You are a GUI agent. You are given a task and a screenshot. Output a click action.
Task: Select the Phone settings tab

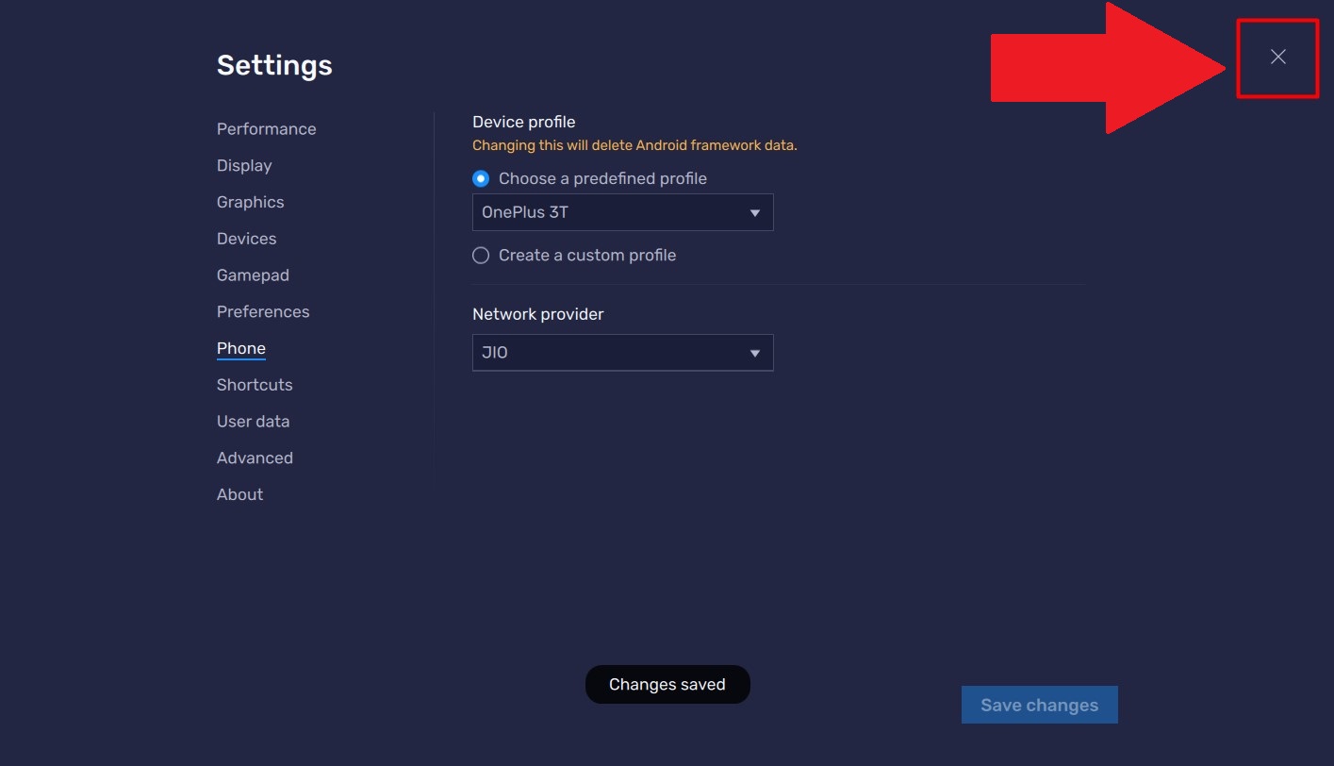(240, 348)
